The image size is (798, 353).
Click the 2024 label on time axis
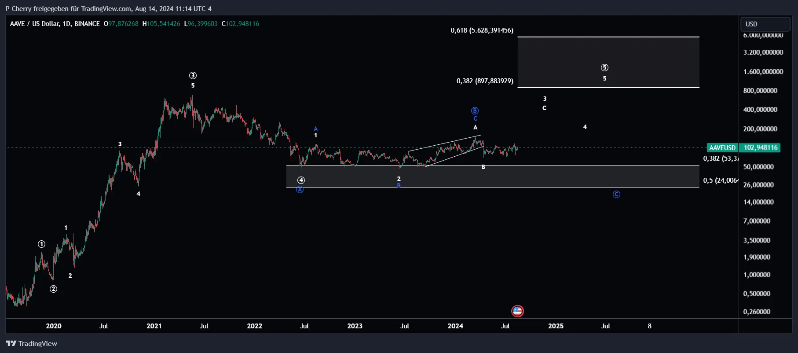[455, 326]
